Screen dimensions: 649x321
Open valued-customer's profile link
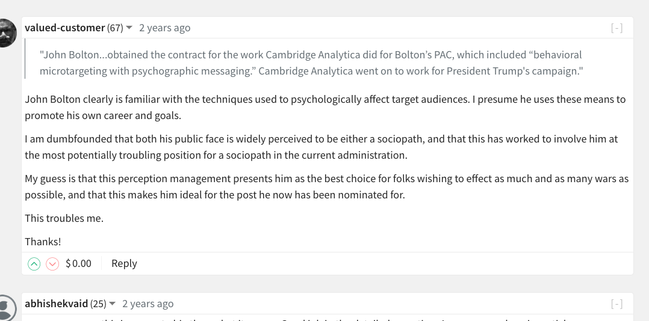[x=65, y=28]
